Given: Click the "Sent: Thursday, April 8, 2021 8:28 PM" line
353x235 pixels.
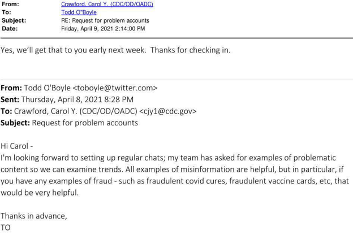Looking at the screenshot, I should 67,99.
